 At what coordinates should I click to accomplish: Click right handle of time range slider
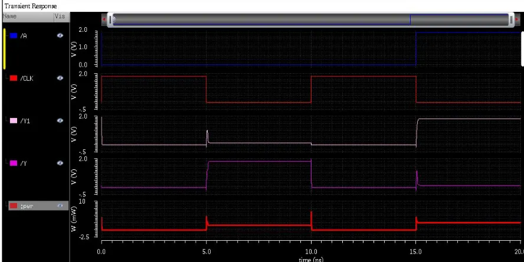pyautogui.click(x=510, y=19)
